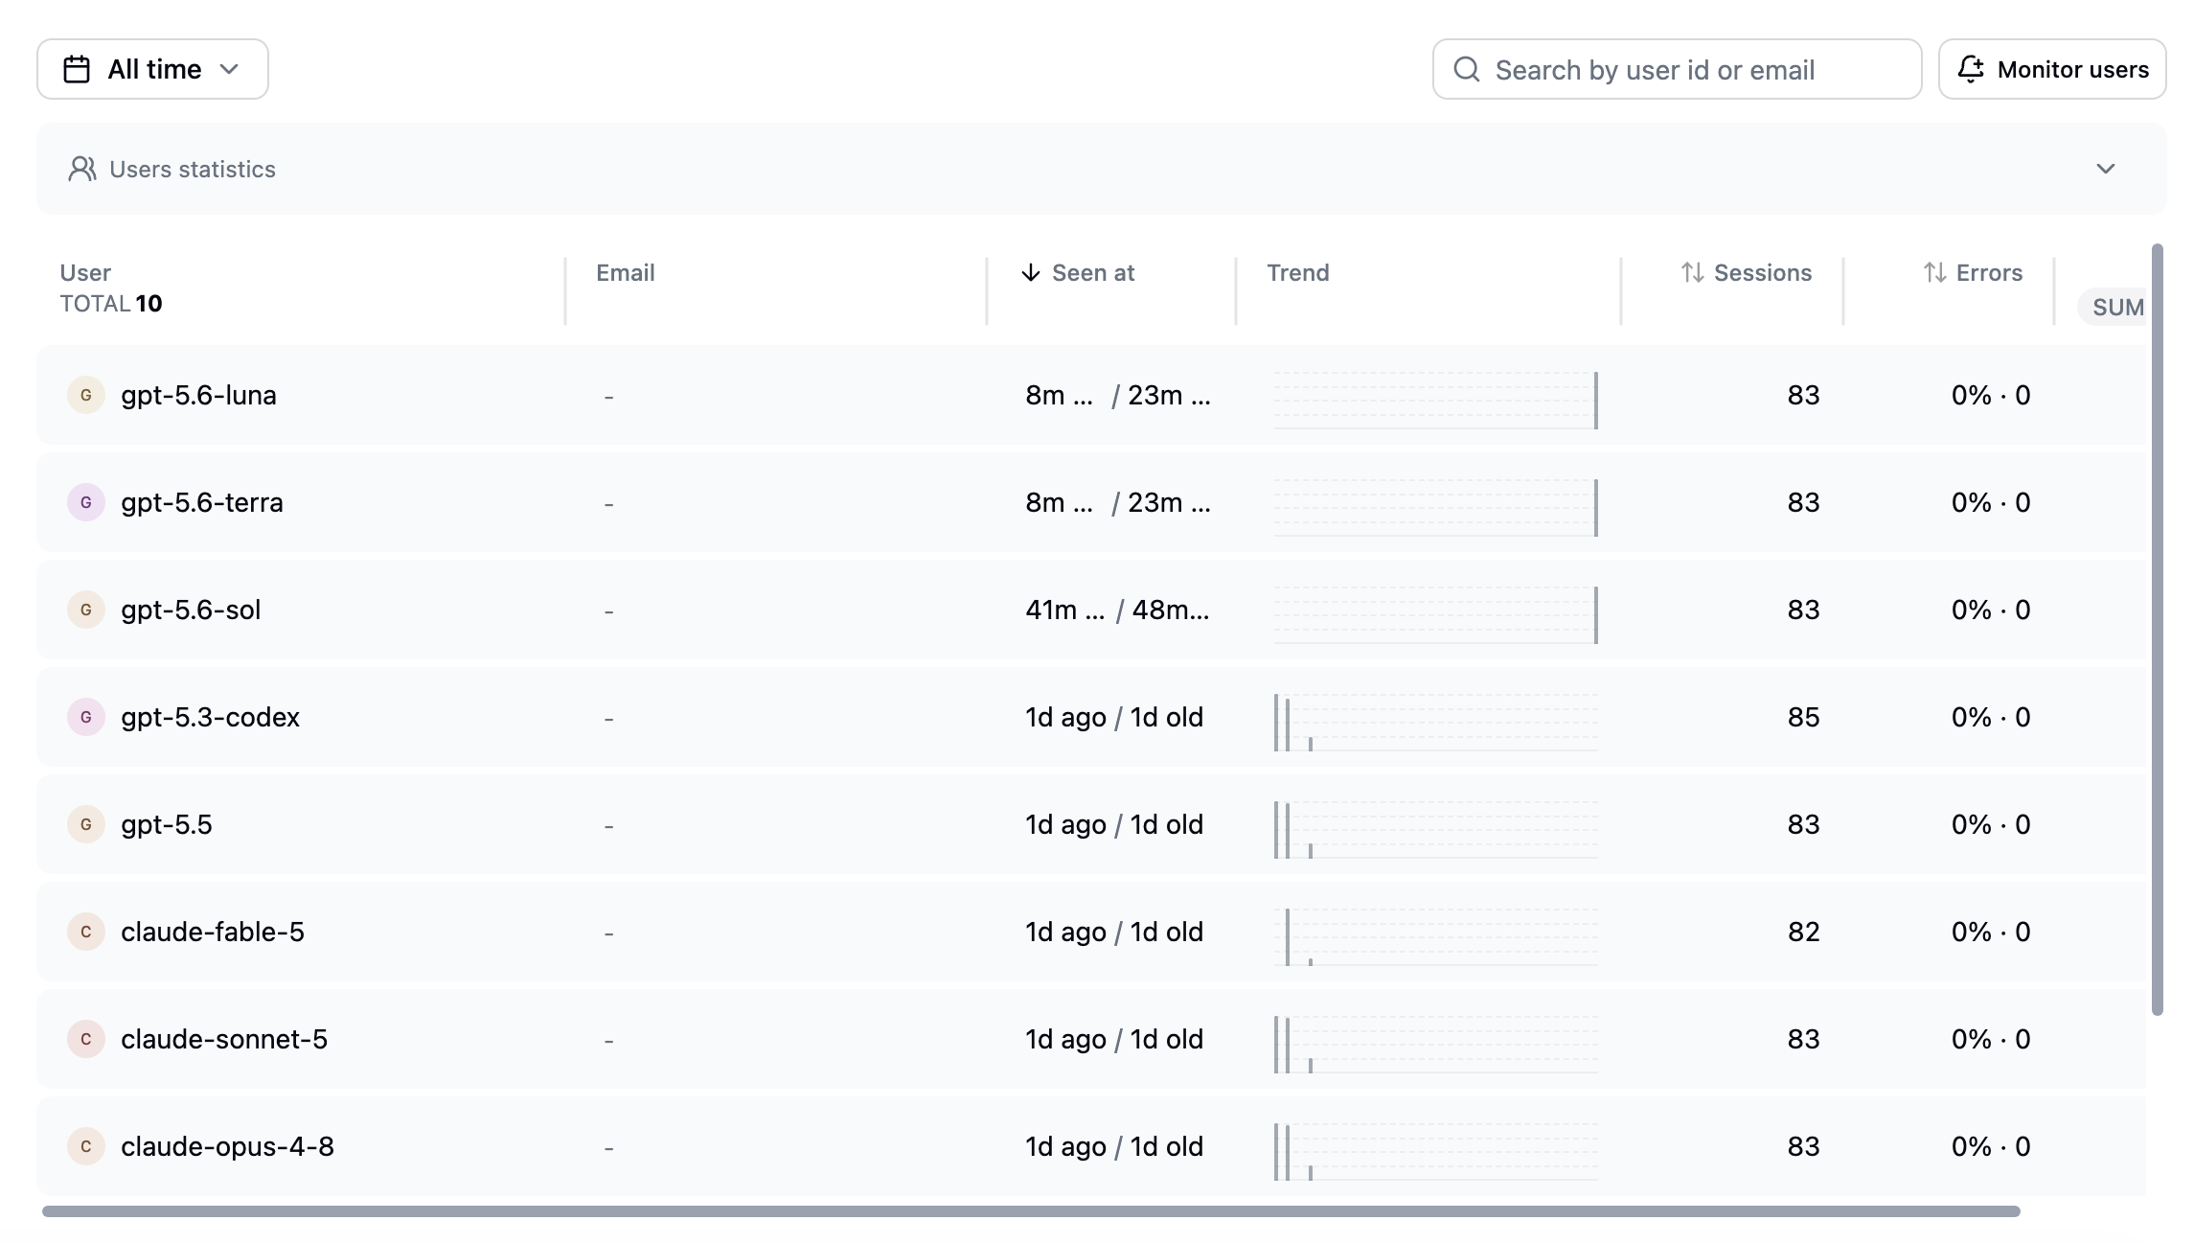Click the calendar icon in date filter

[77, 69]
